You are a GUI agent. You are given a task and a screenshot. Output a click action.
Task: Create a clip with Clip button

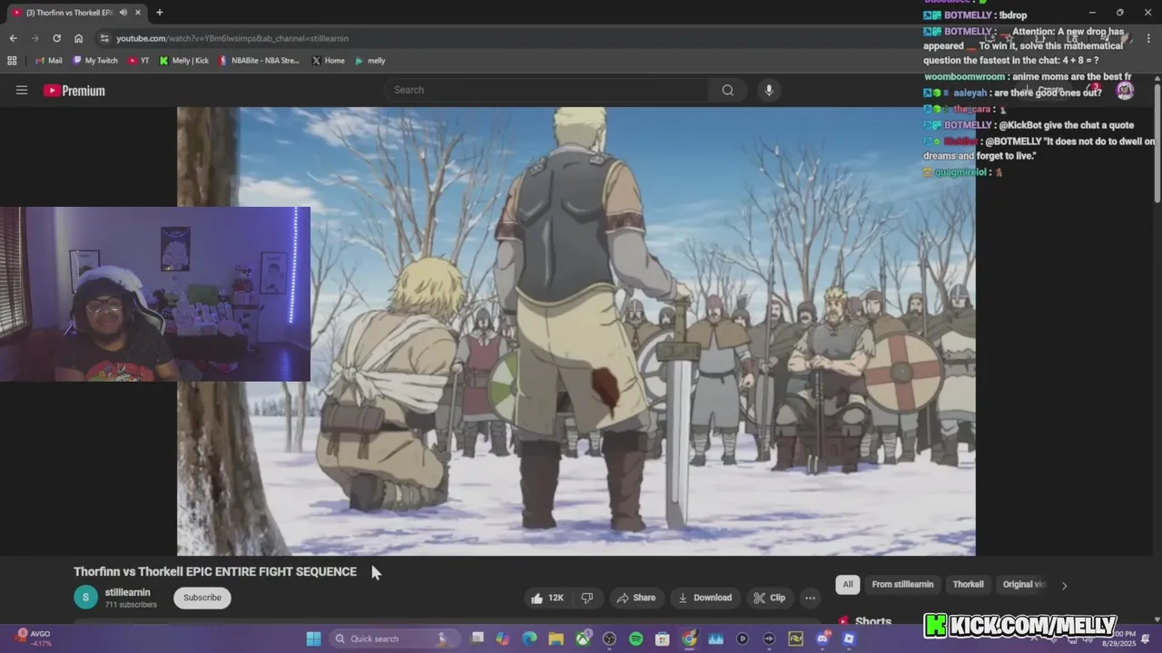[769, 598]
